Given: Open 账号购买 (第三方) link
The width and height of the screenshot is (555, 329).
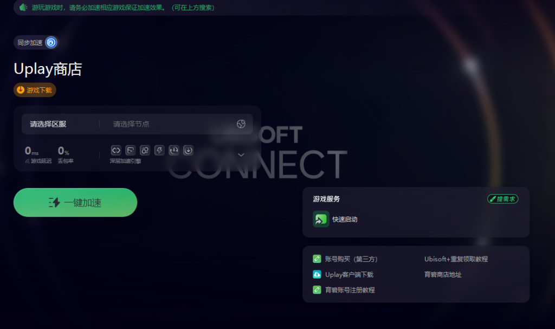Looking at the screenshot, I should (351, 259).
